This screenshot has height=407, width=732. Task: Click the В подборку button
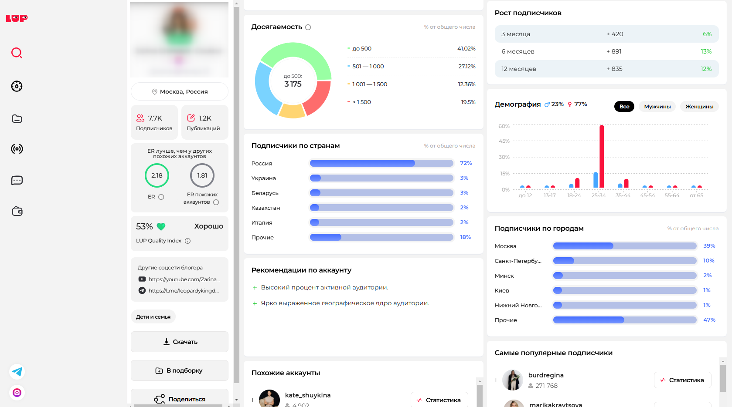tap(180, 370)
